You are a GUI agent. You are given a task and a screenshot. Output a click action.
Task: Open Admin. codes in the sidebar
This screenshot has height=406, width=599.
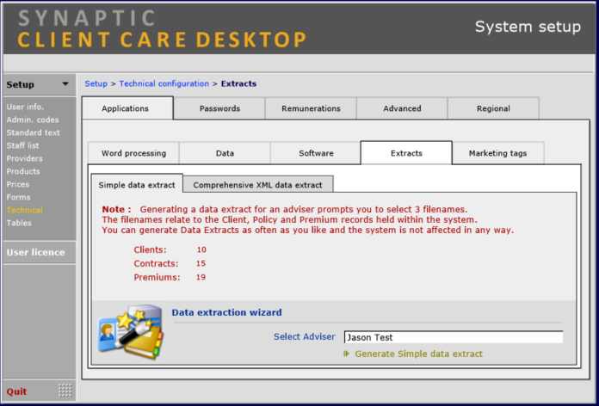pyautogui.click(x=33, y=120)
